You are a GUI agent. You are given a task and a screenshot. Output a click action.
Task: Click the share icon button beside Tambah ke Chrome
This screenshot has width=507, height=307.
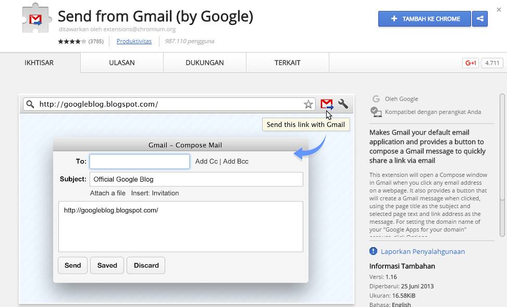(x=480, y=19)
